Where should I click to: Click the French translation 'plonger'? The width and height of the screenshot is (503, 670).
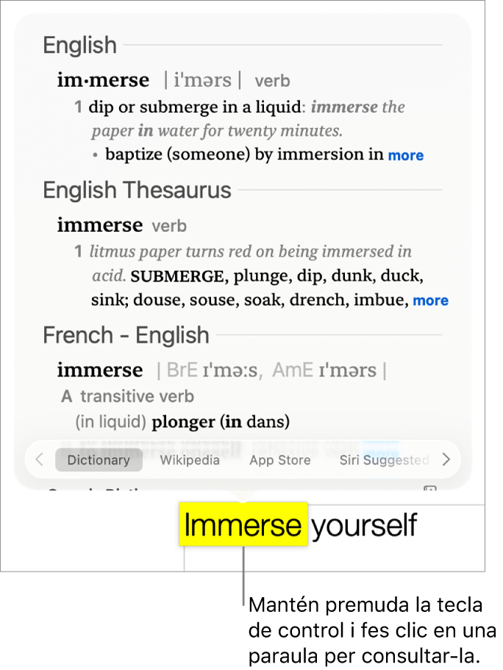(183, 422)
